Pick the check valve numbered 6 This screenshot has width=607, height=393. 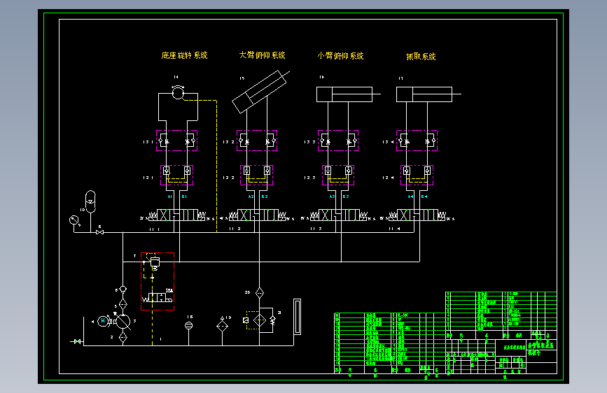[x=123, y=289]
